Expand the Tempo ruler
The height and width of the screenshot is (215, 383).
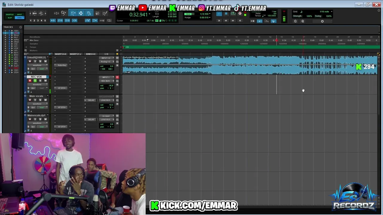(26, 47)
